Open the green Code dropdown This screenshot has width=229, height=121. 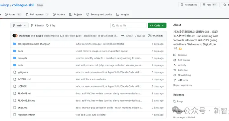[157, 25]
